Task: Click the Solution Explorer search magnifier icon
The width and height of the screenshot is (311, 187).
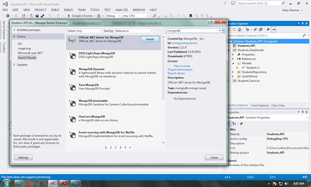Action: tap(304, 35)
